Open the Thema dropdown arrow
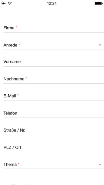Screen dimensions: 104x185 tap(100, 165)
